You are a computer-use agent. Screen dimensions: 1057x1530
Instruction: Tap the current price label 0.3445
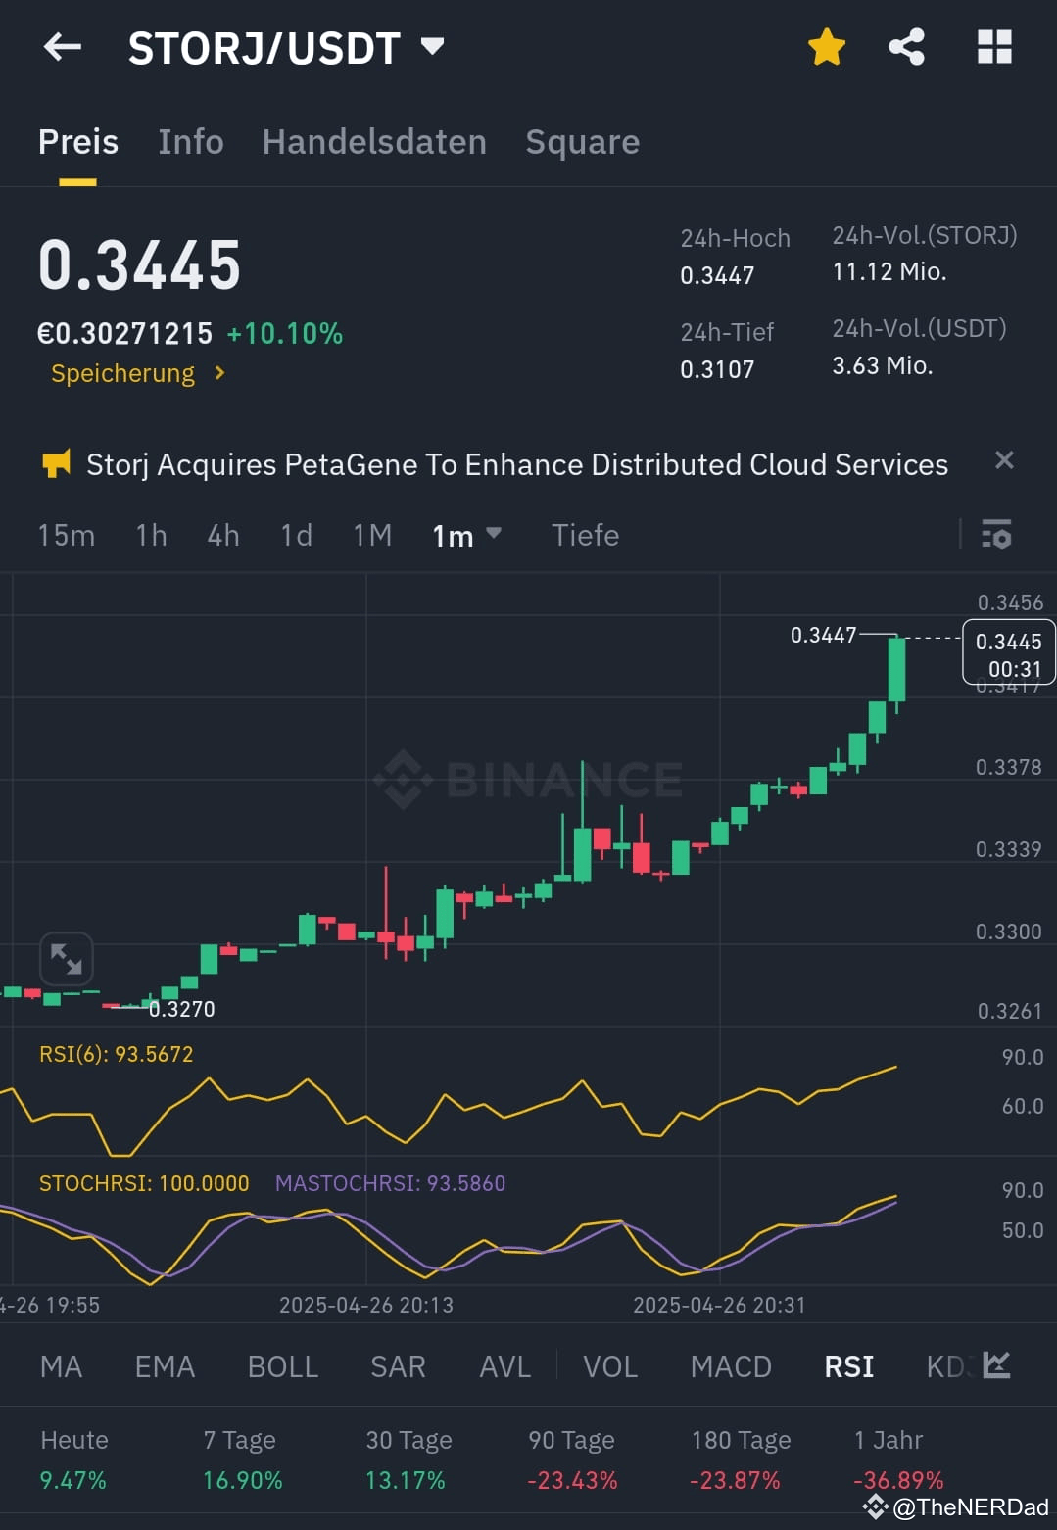click(x=1009, y=652)
